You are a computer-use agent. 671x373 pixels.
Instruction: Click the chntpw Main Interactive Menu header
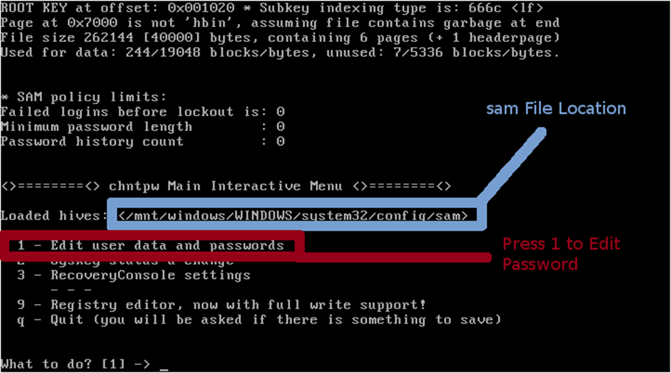(x=226, y=186)
